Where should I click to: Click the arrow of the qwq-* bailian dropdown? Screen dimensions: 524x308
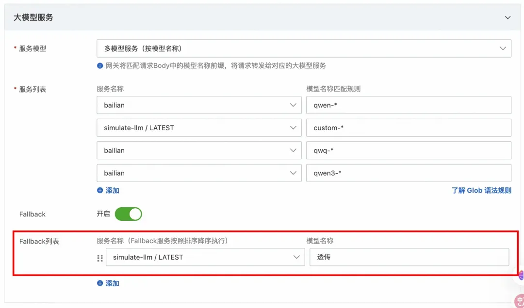[x=293, y=151]
